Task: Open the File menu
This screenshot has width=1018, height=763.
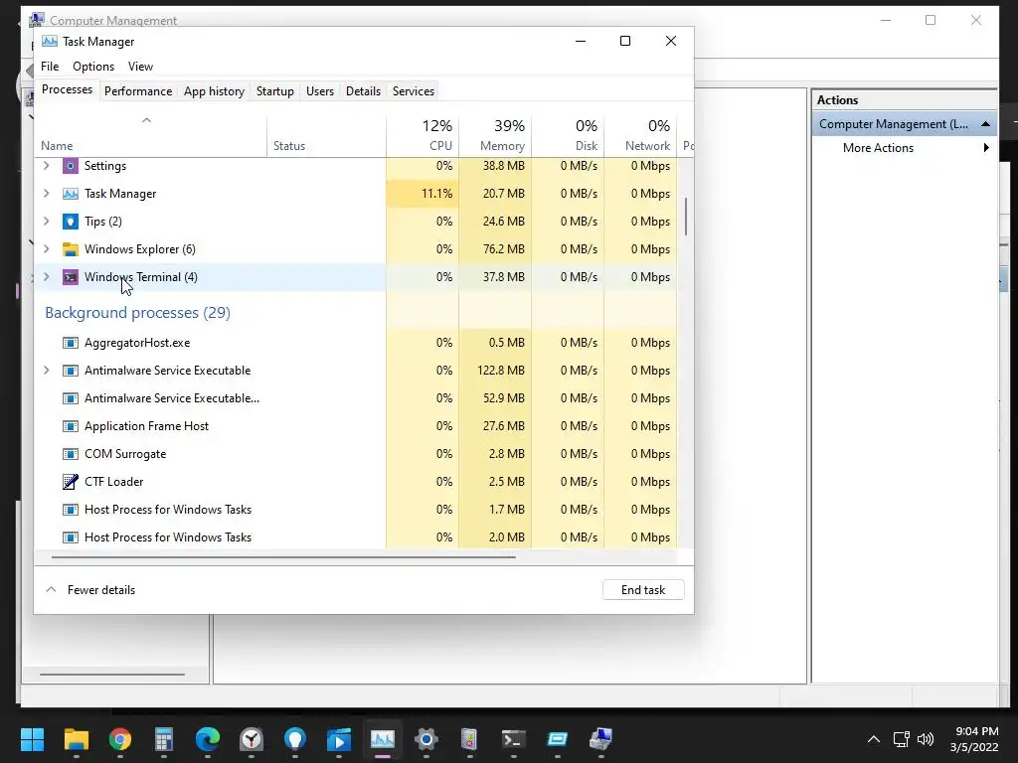Action: coord(50,67)
